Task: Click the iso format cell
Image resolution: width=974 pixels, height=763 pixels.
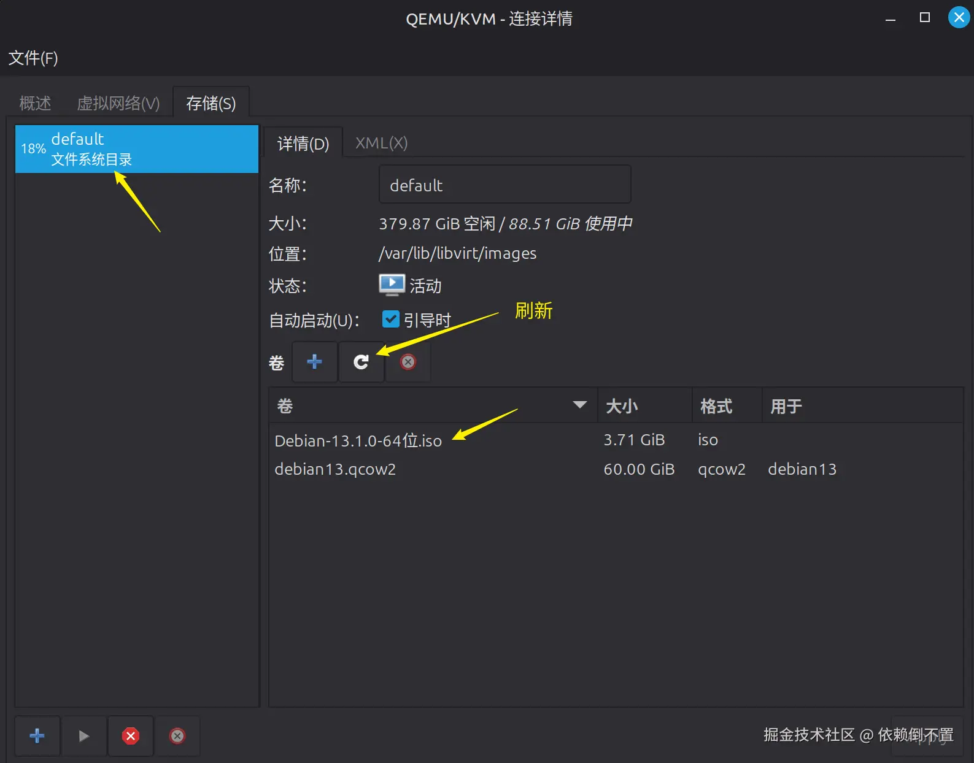Action: pyautogui.click(x=708, y=440)
